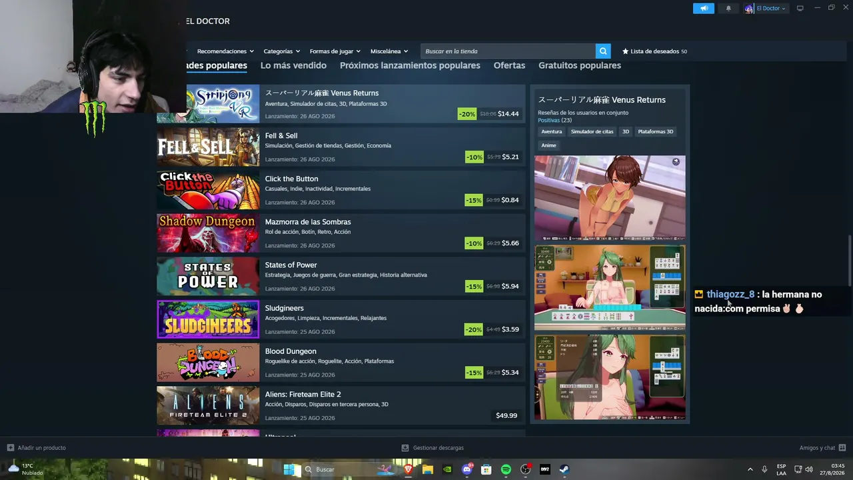Select the Novedades populares tab
This screenshot has height=480, width=853.
217,65
